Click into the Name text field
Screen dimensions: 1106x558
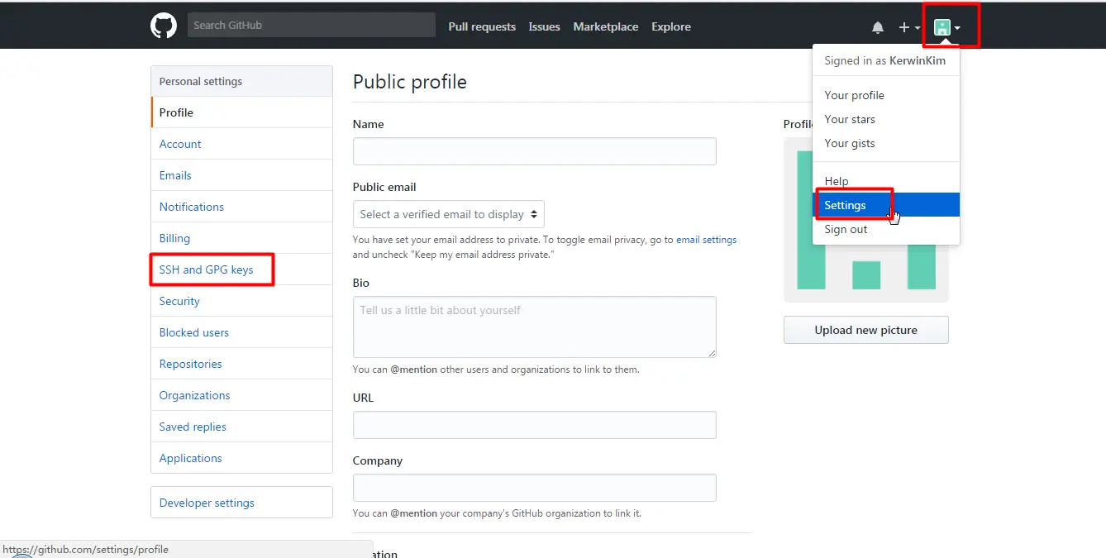(x=534, y=151)
